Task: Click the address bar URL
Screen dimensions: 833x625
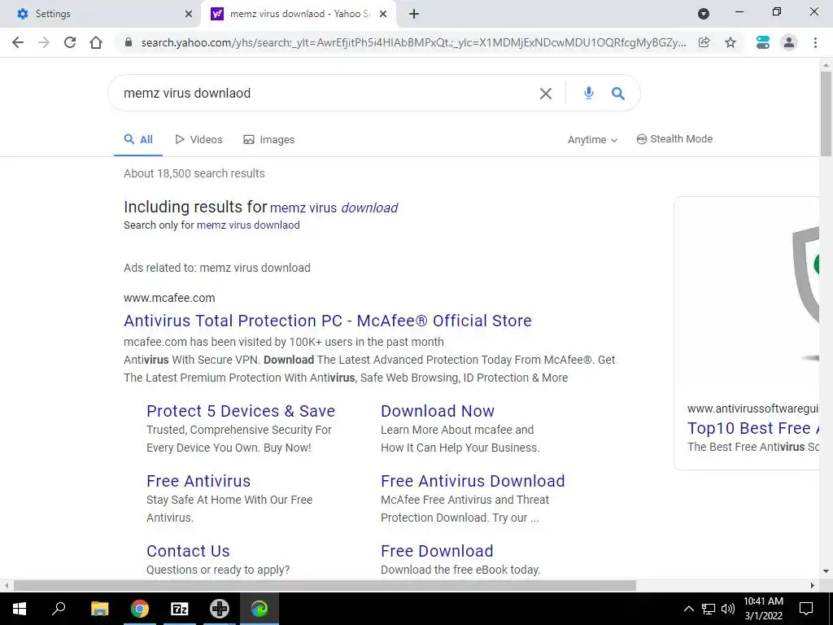Action: [413, 42]
